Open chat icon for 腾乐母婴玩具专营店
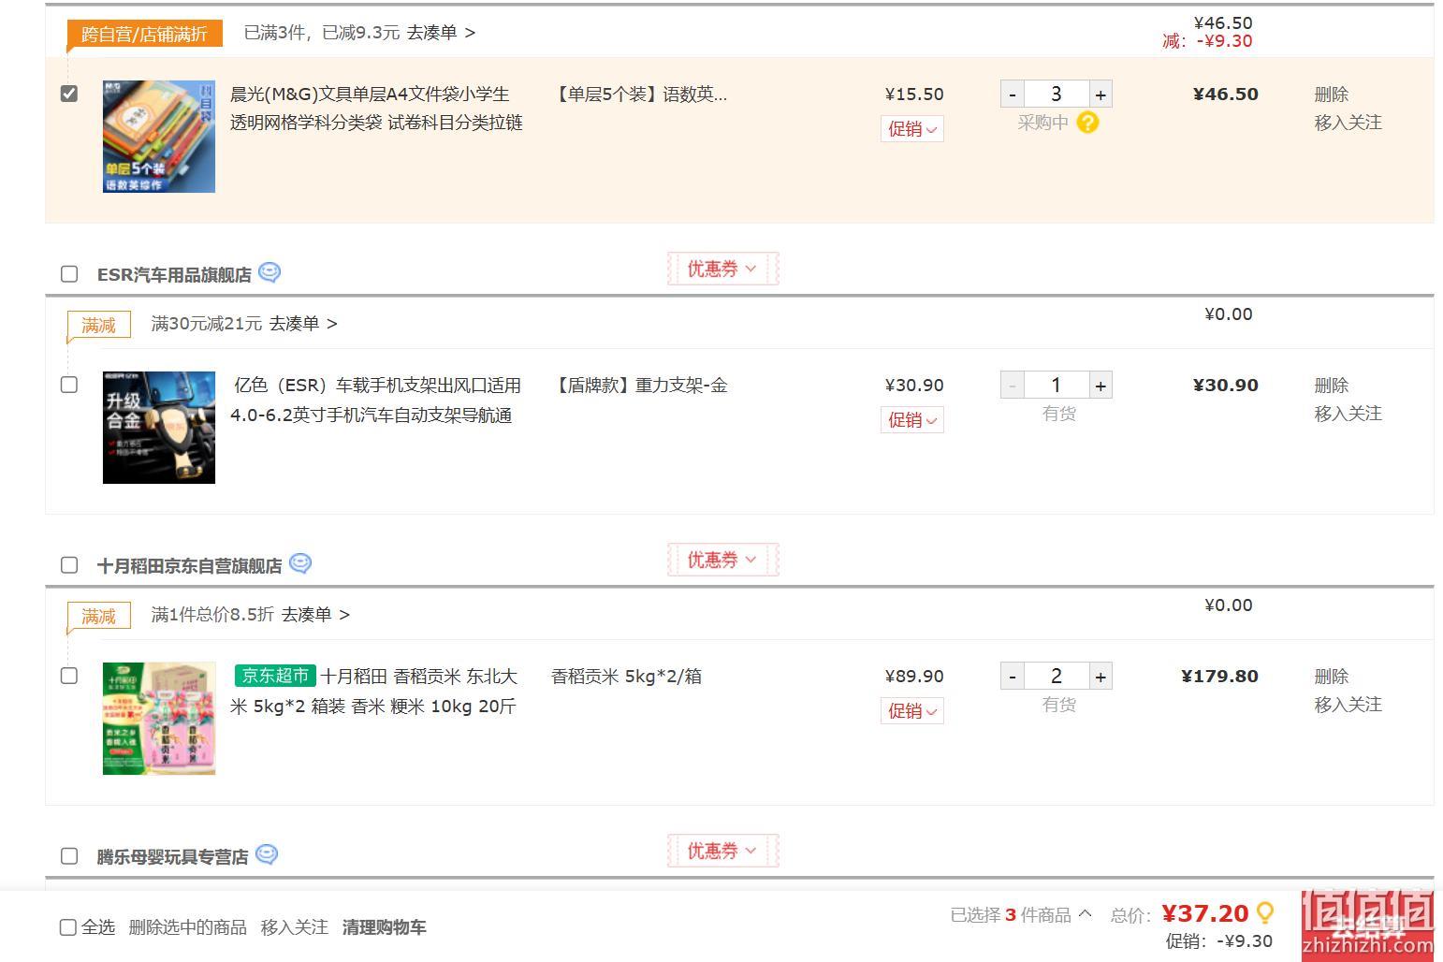 (x=267, y=854)
